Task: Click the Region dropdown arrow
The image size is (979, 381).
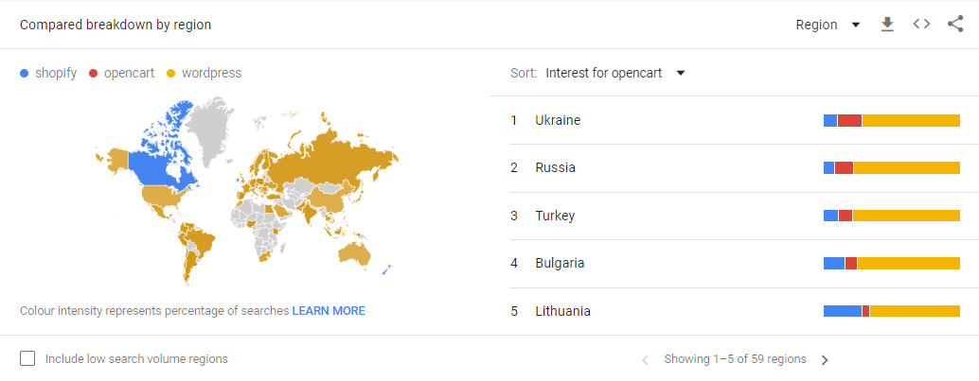Action: pyautogui.click(x=855, y=25)
